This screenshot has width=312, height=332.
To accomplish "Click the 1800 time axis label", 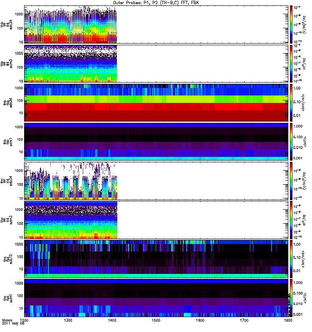I will (288, 320).
